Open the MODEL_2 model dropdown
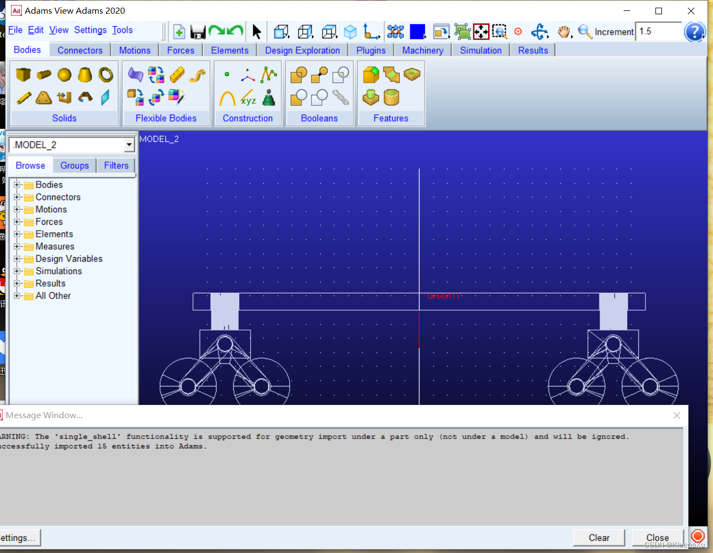This screenshot has height=553, width=713. click(129, 145)
